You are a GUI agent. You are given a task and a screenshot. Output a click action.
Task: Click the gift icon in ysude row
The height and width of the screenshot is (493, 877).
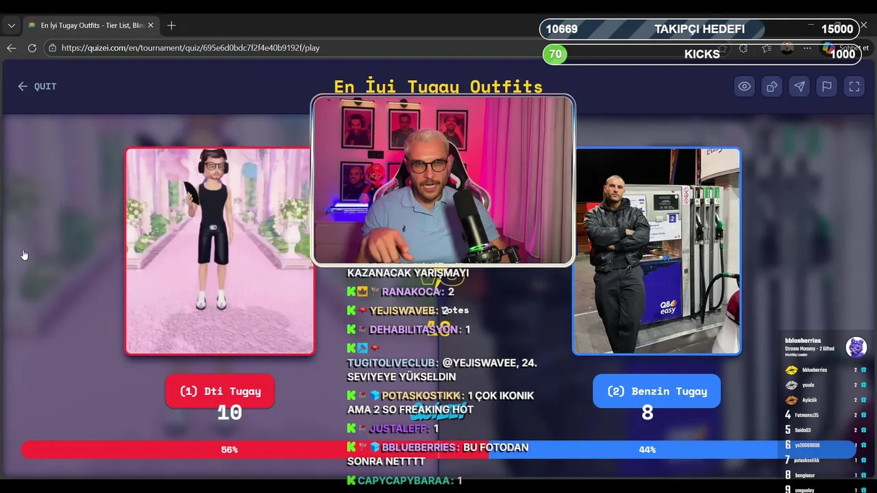pos(863,385)
